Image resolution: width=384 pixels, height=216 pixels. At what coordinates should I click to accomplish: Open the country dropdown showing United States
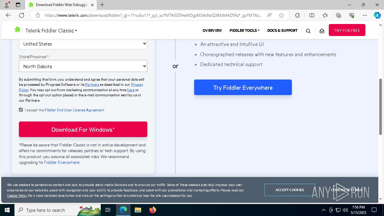point(83,44)
